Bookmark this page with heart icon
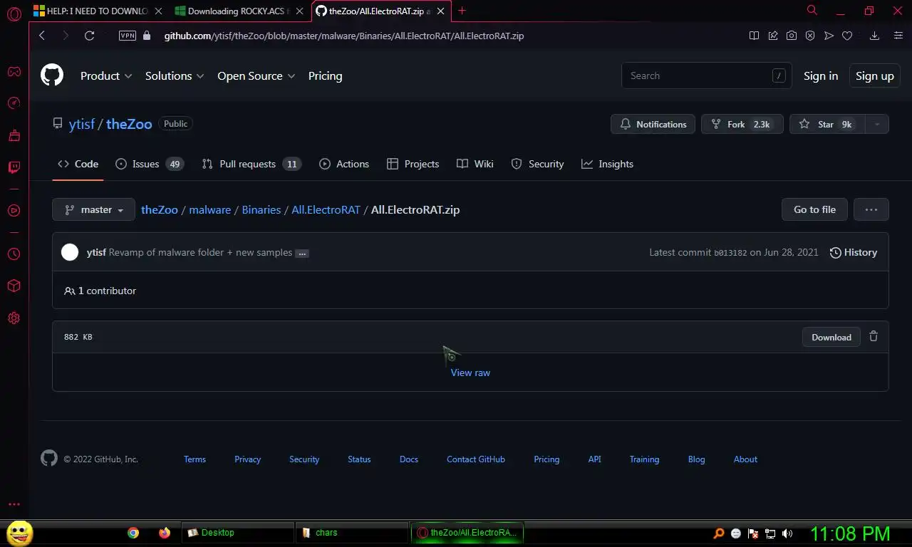This screenshot has height=547, width=912. 847,36
